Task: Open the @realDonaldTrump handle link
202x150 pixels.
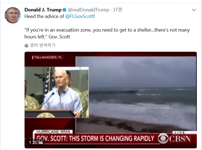Action: tap(88, 10)
